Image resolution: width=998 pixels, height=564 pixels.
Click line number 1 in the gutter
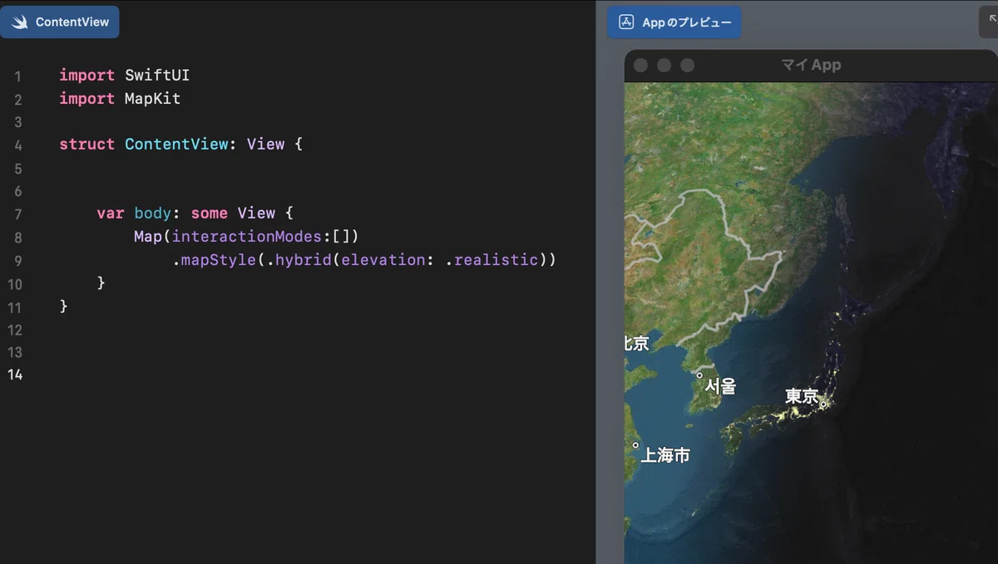(x=17, y=76)
